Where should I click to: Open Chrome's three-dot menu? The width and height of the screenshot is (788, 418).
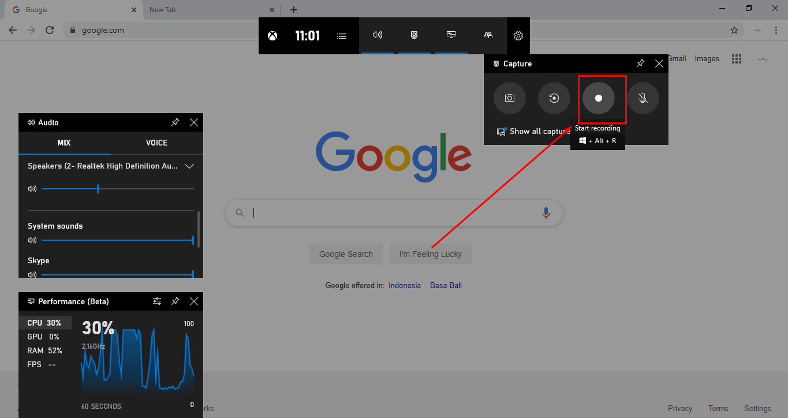[776, 29]
